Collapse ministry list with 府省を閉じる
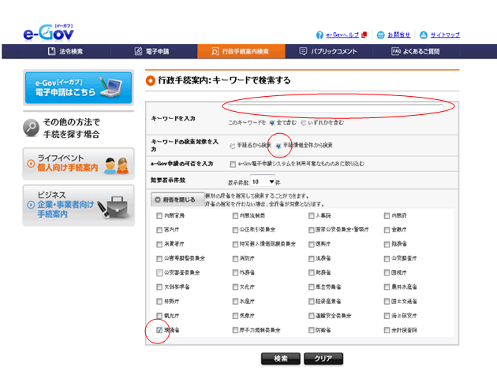Screen dimensions: 497x378 pyautogui.click(x=177, y=198)
